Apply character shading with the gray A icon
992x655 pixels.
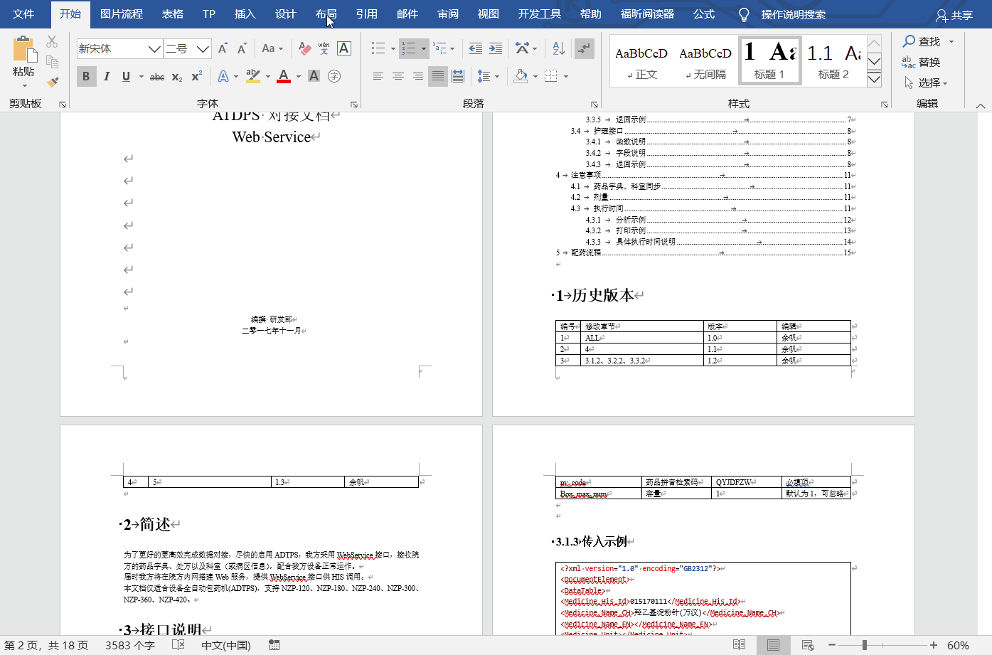pos(314,76)
